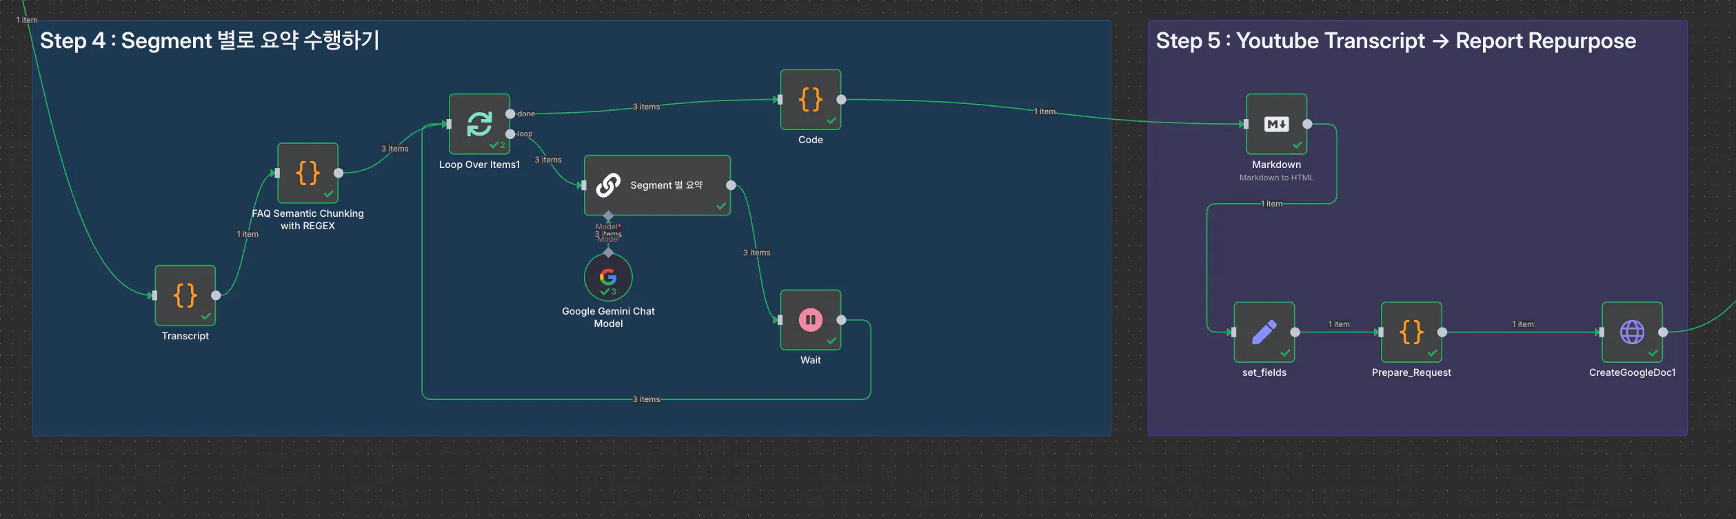Image resolution: width=1736 pixels, height=519 pixels.
Task: Click the Step 4 sticky note title
Action: point(210,41)
